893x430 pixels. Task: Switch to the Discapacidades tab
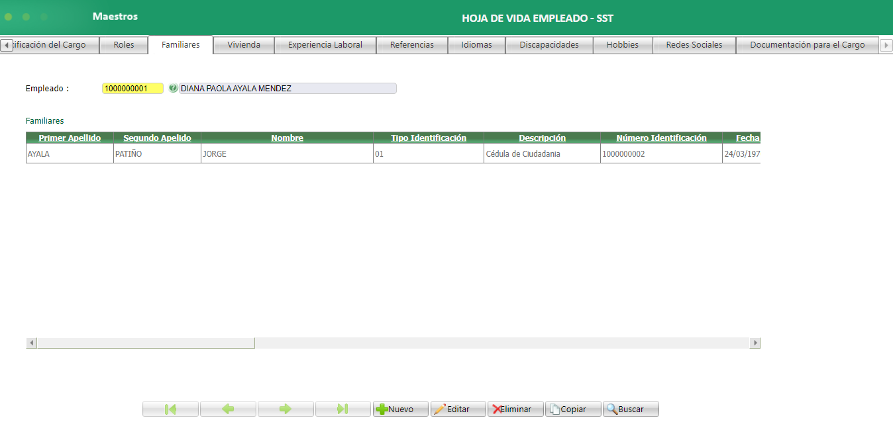pyautogui.click(x=549, y=44)
